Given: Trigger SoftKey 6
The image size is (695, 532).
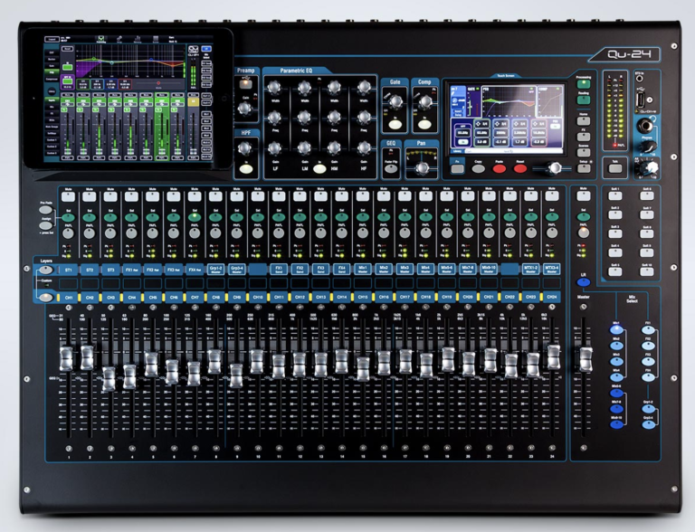Looking at the screenshot, I should (647, 196).
